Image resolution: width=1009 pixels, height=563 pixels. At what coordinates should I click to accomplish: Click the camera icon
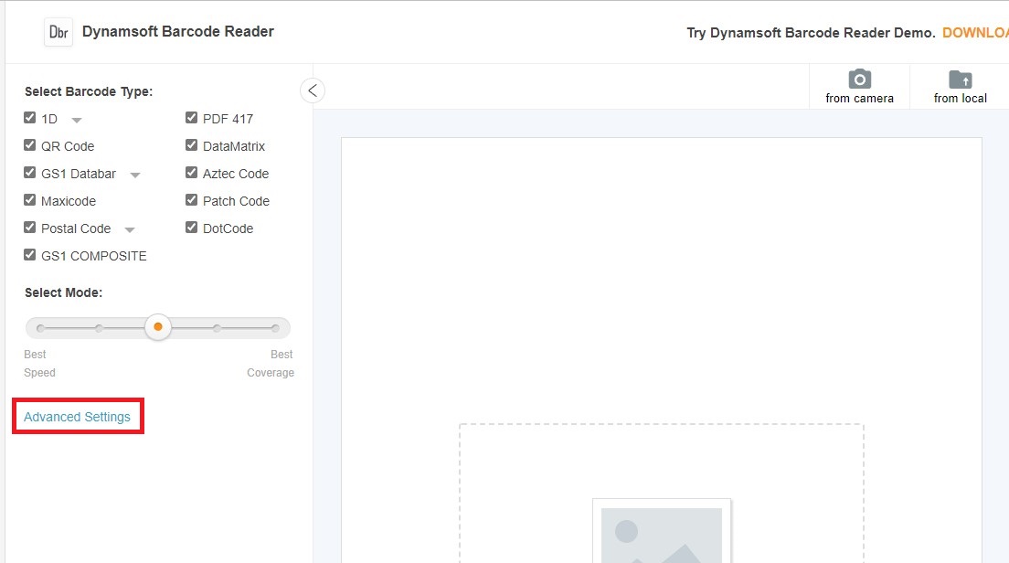click(859, 79)
